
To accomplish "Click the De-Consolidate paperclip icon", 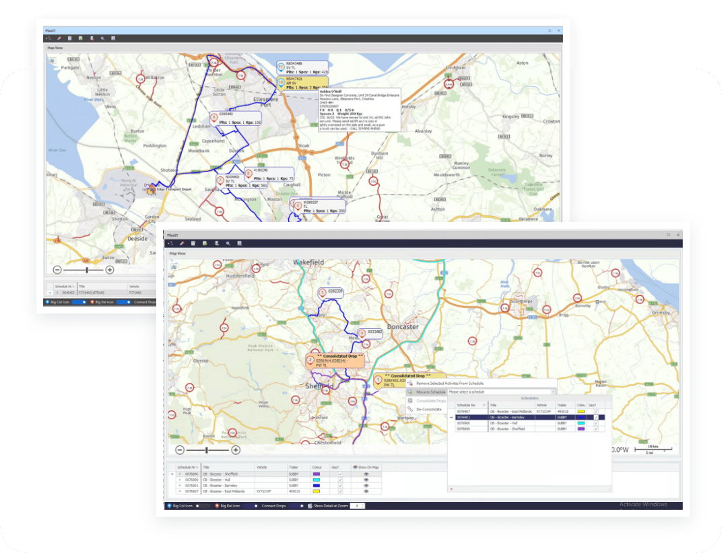I will click(x=410, y=409).
